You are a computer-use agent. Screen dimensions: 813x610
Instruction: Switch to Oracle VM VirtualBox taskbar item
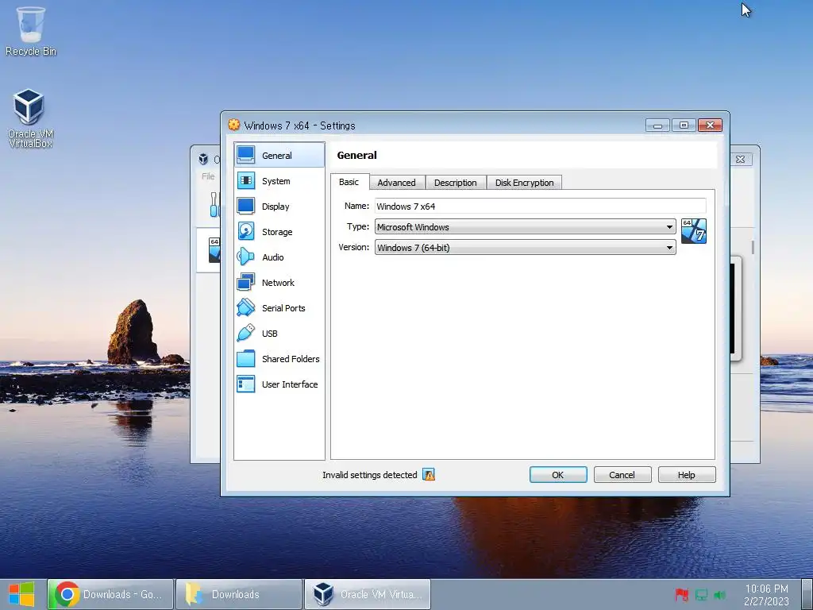point(367,594)
